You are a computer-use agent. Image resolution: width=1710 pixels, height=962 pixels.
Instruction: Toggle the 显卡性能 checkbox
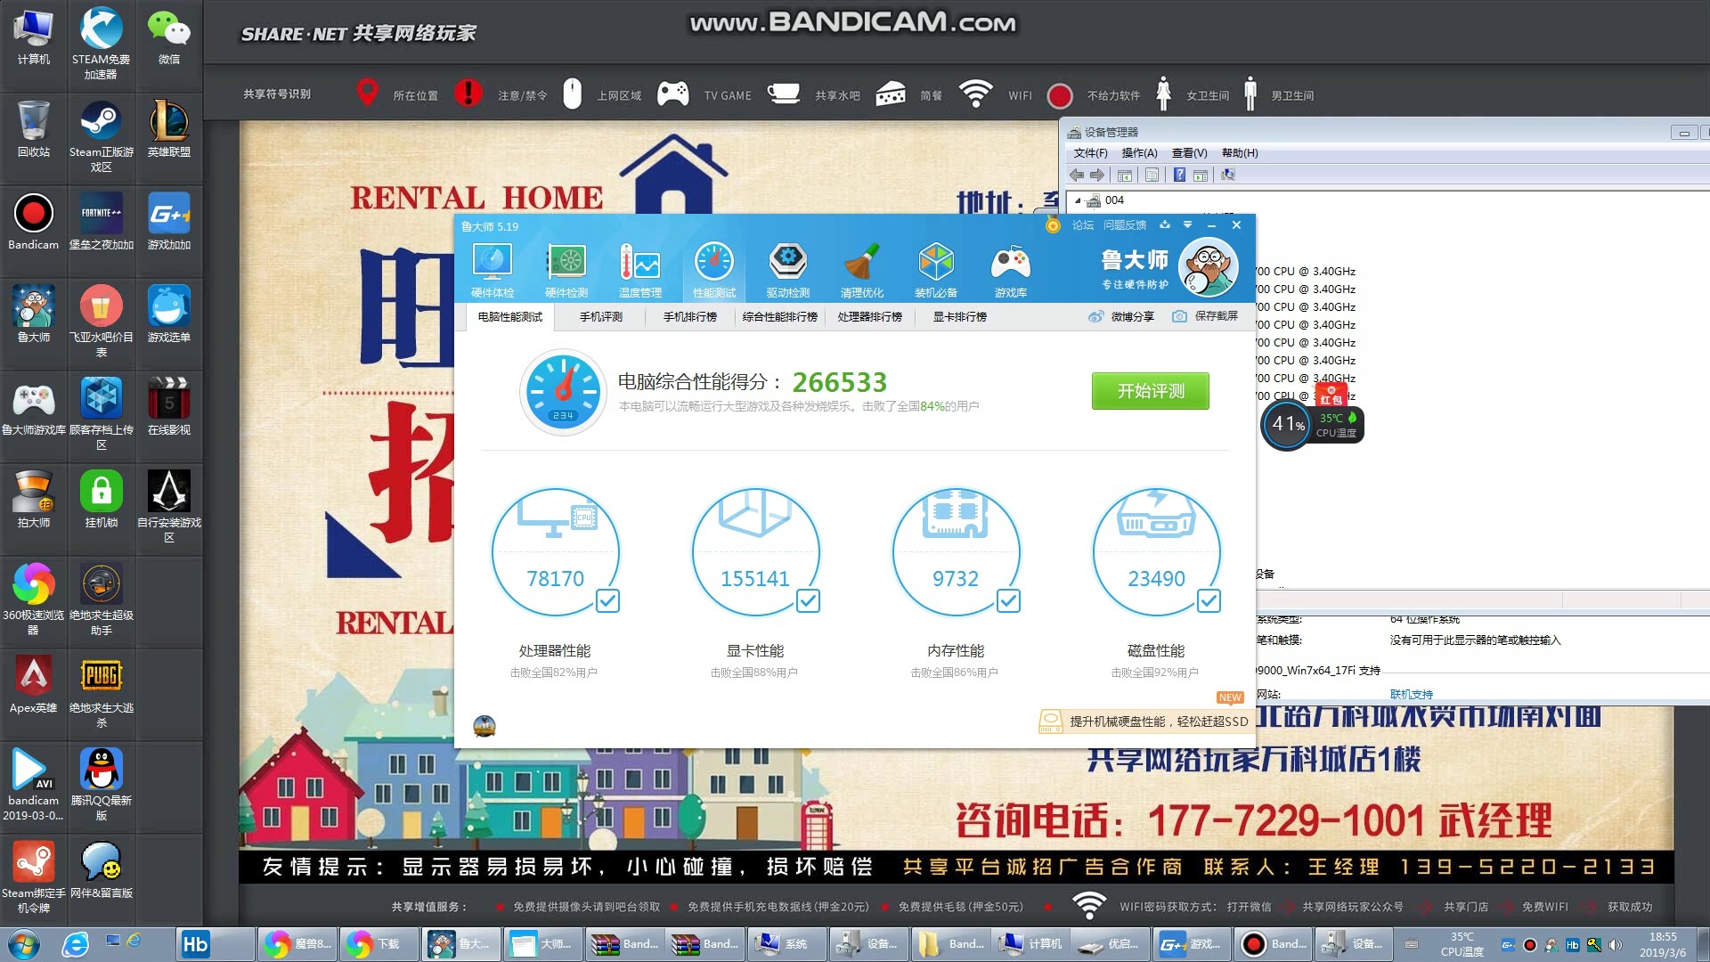[808, 601]
